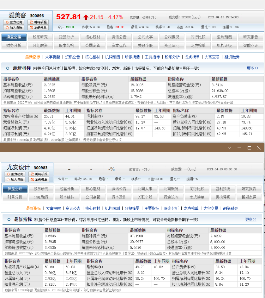Open 股本结构 tab in 尤安设计 panel
265x298 pixels.
(x=67, y=197)
